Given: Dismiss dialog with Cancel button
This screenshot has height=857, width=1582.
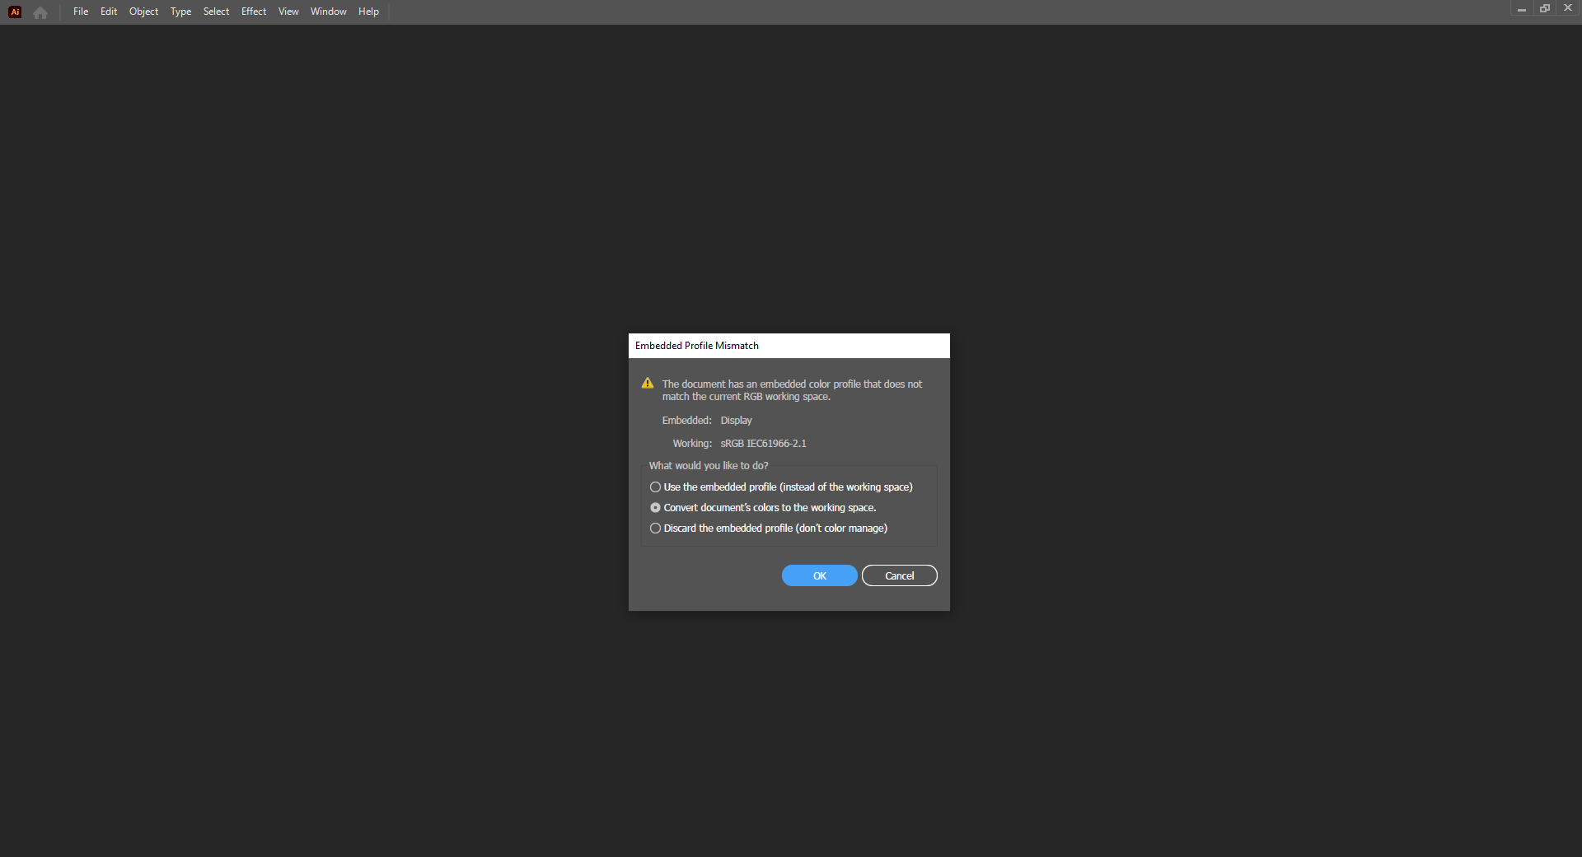Looking at the screenshot, I should 899,575.
